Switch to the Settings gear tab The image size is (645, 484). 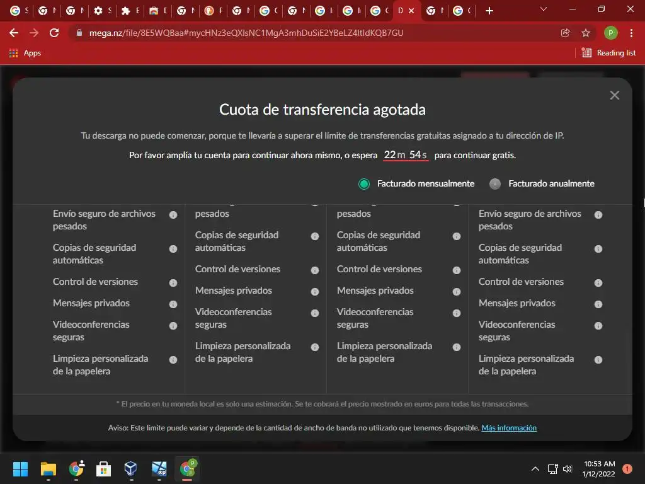[x=103, y=11]
